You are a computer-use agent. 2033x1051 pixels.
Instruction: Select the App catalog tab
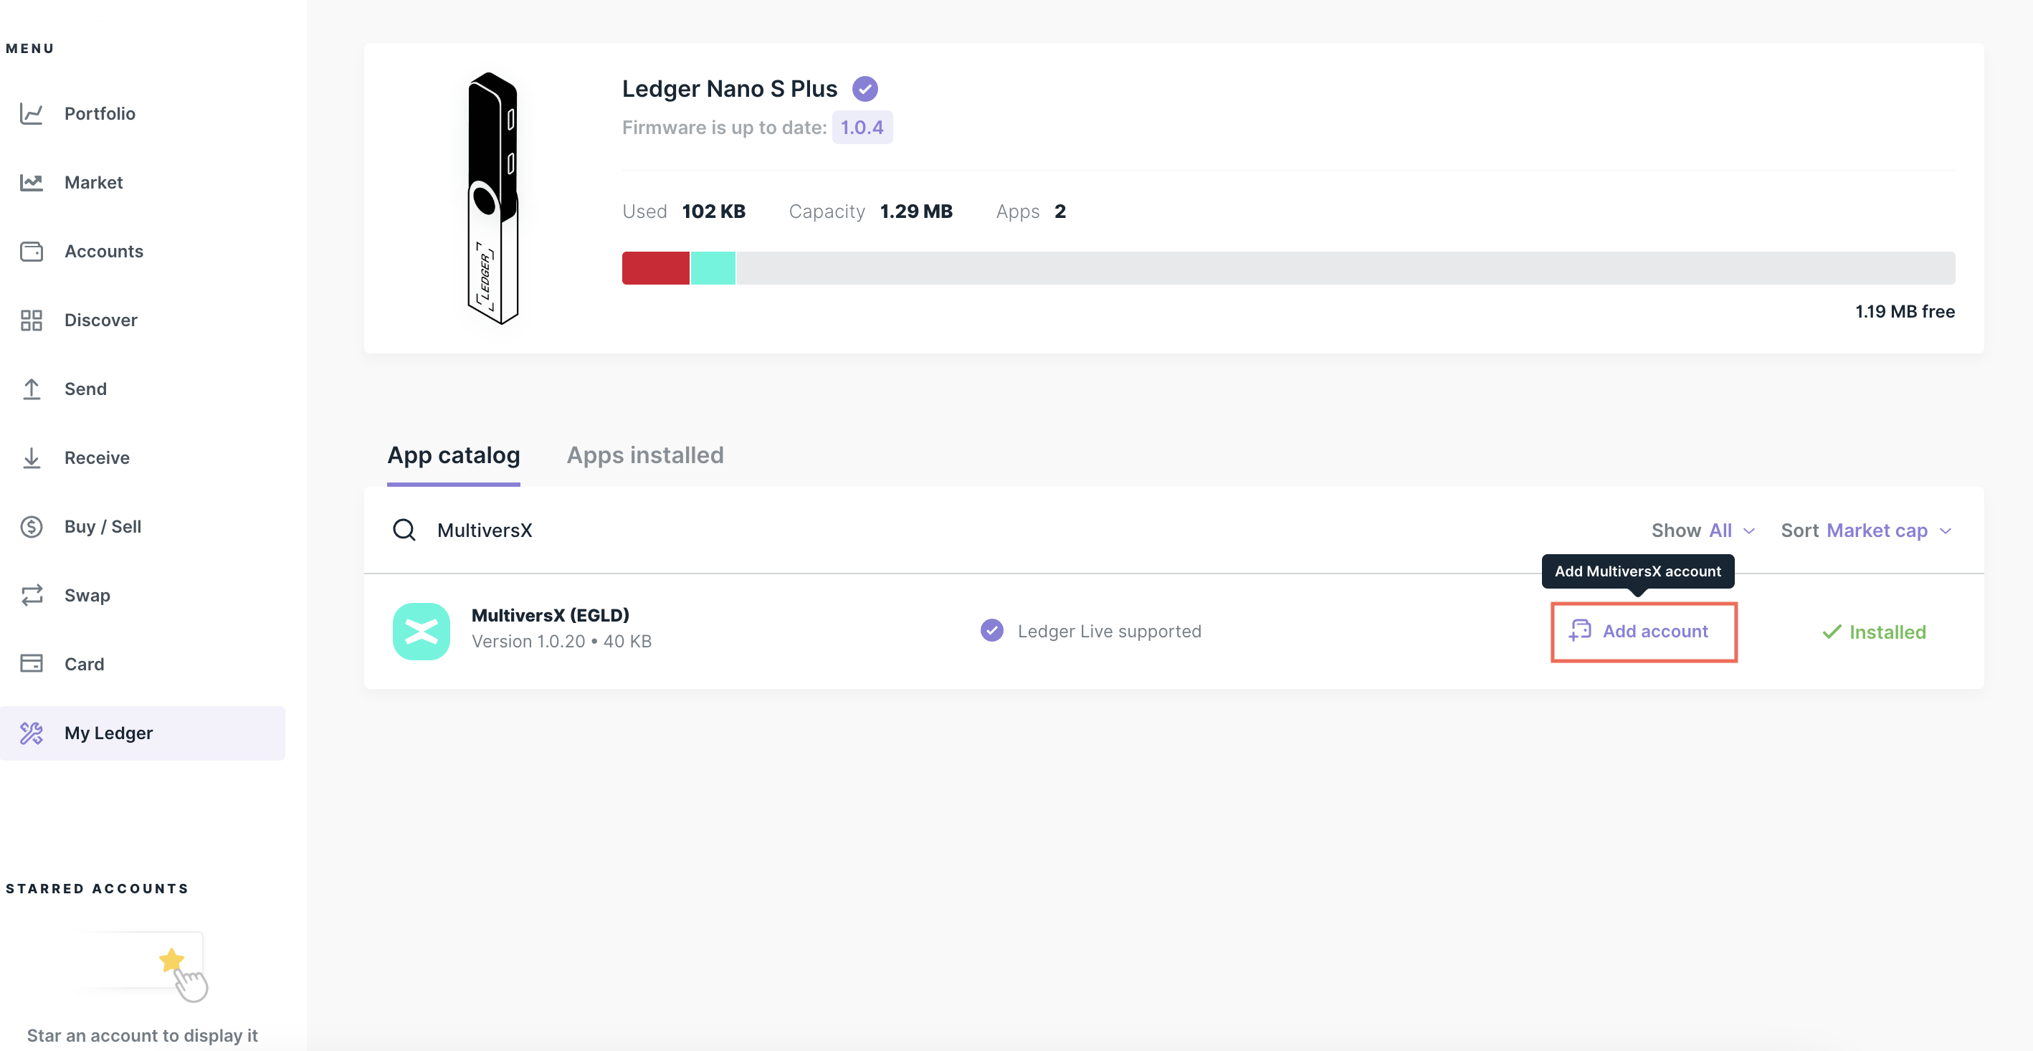point(453,455)
